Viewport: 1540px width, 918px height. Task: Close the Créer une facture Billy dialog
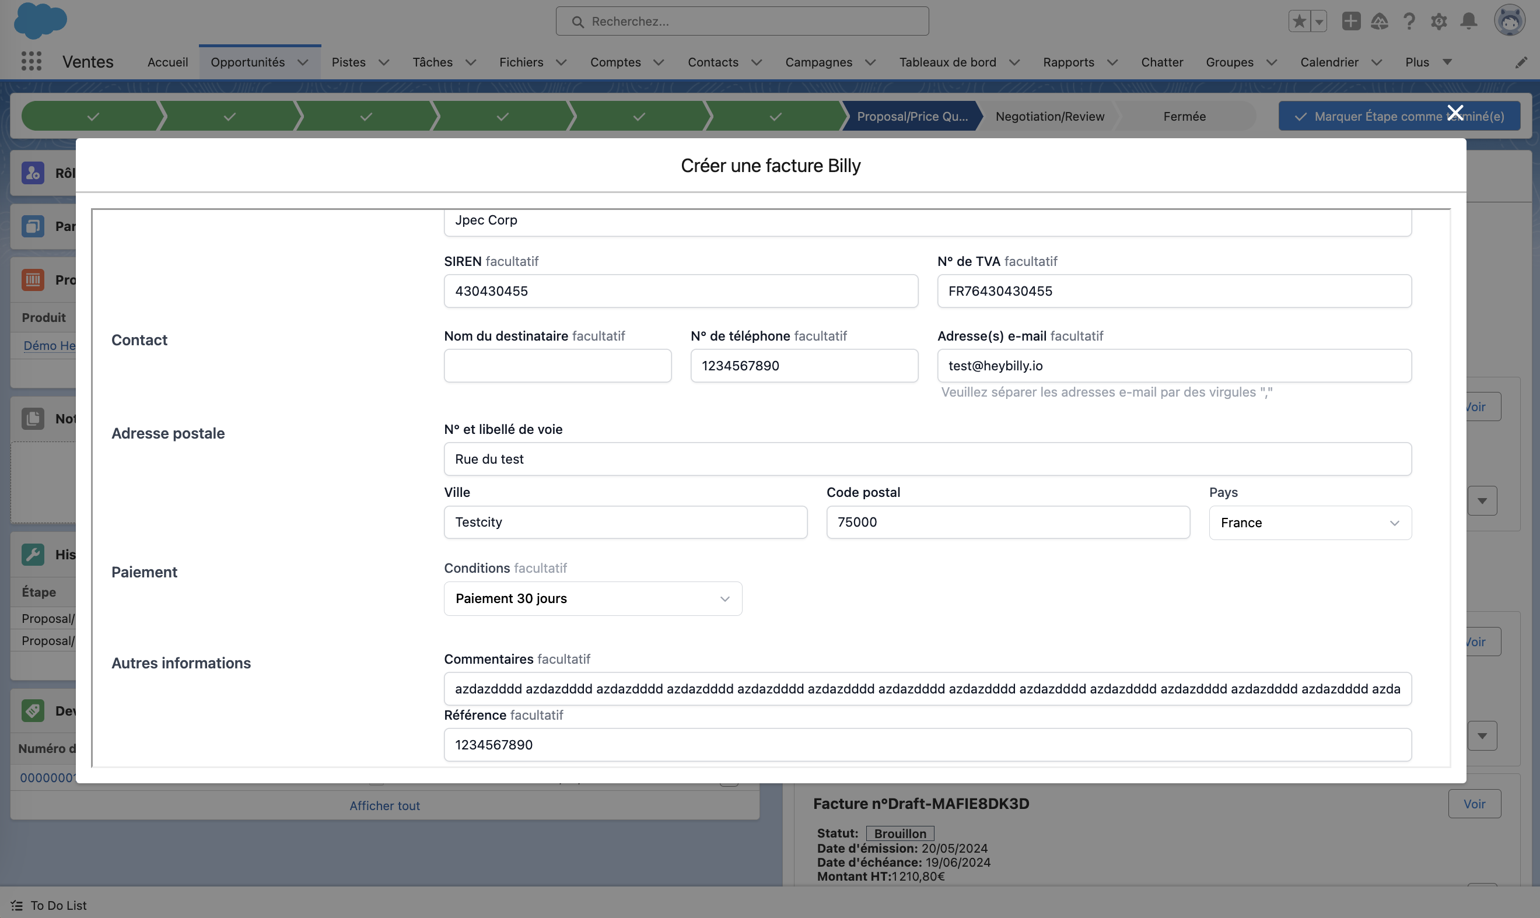tap(1455, 113)
